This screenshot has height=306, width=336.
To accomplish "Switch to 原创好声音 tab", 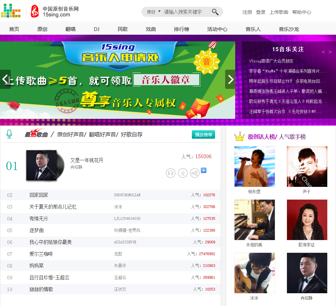I will click(x=70, y=134).
